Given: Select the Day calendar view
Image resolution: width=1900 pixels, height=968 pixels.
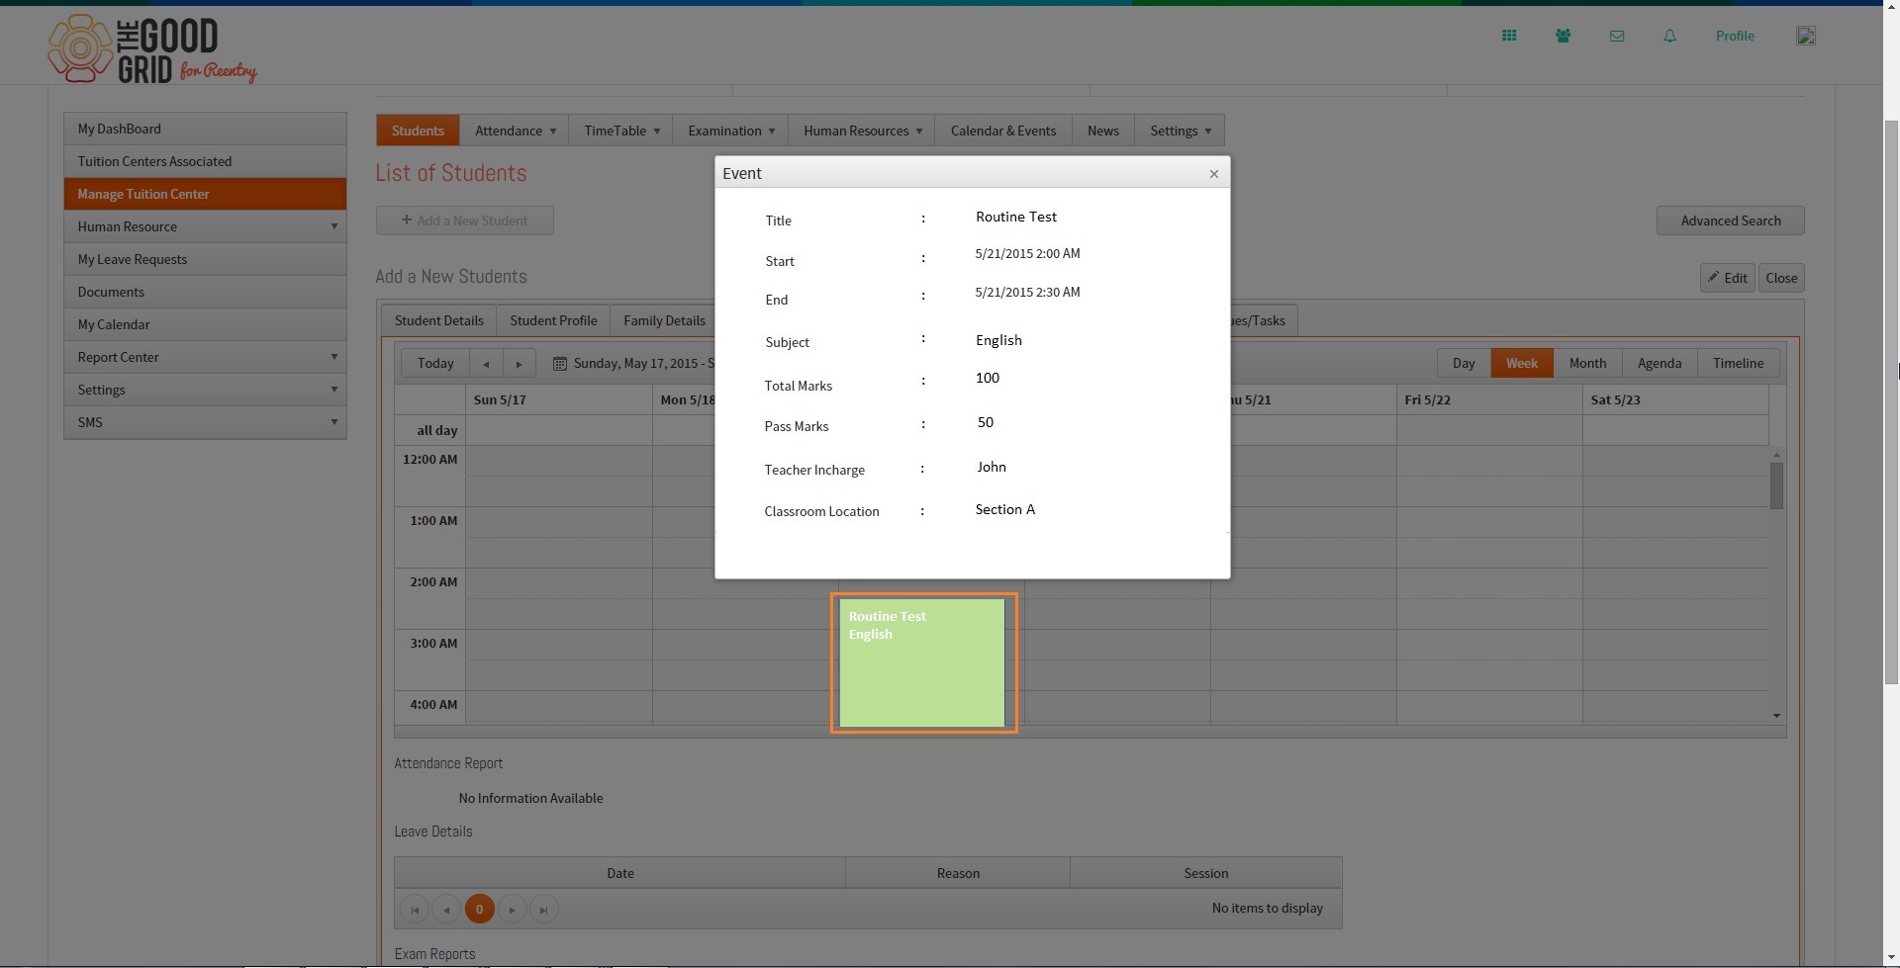Looking at the screenshot, I should point(1464,363).
